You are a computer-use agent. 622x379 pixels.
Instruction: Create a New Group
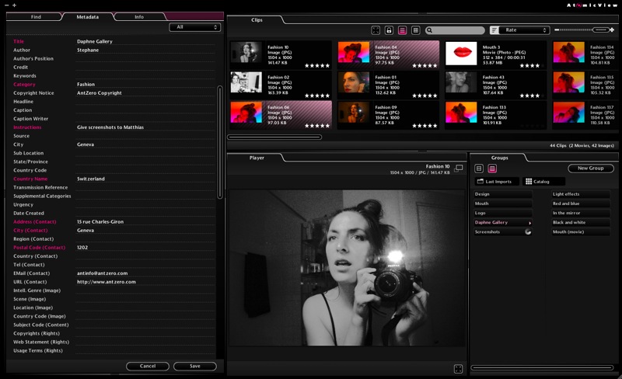point(591,169)
